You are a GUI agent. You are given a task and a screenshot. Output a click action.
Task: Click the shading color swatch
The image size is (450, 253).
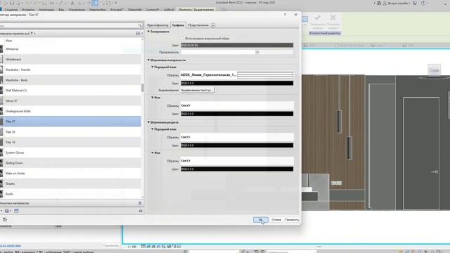pos(237,45)
